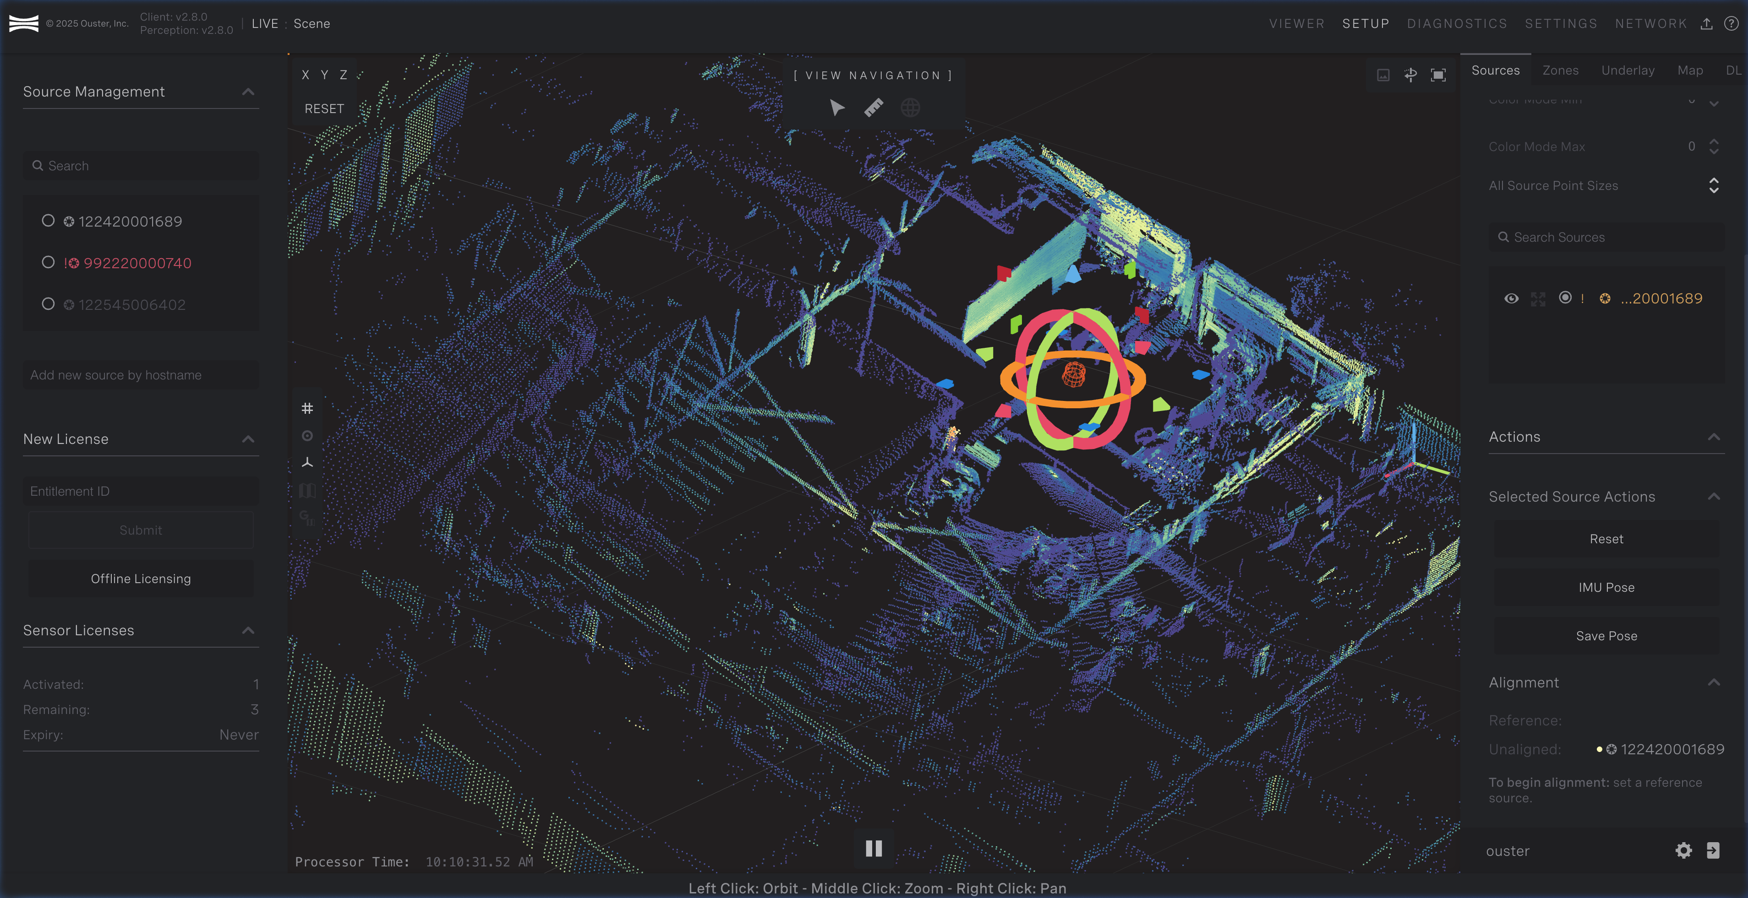
Task: Select the ruler measure tool
Action: click(874, 108)
